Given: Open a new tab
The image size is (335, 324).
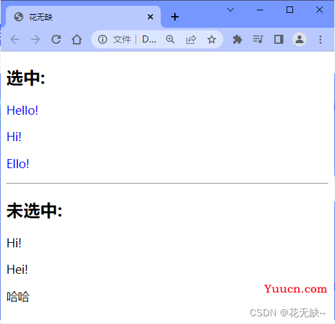Looking at the screenshot, I should pos(175,17).
